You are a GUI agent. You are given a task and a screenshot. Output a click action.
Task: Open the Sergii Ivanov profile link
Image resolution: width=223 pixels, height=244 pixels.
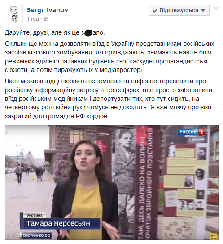click(48, 10)
